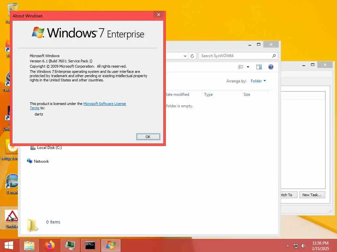This screenshot has width=337, height=252.
Task: Change view using the view icon
Action: pos(241,67)
